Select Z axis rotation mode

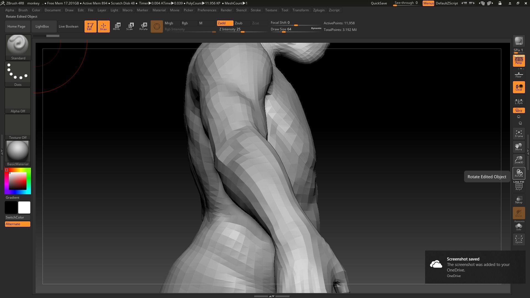520,123
